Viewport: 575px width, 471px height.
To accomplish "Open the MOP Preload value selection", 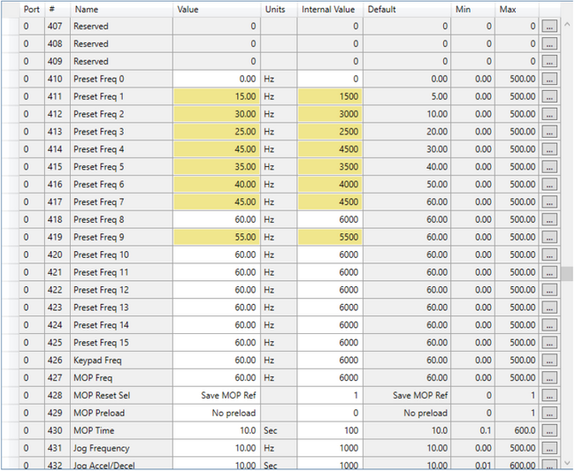I will [x=216, y=413].
